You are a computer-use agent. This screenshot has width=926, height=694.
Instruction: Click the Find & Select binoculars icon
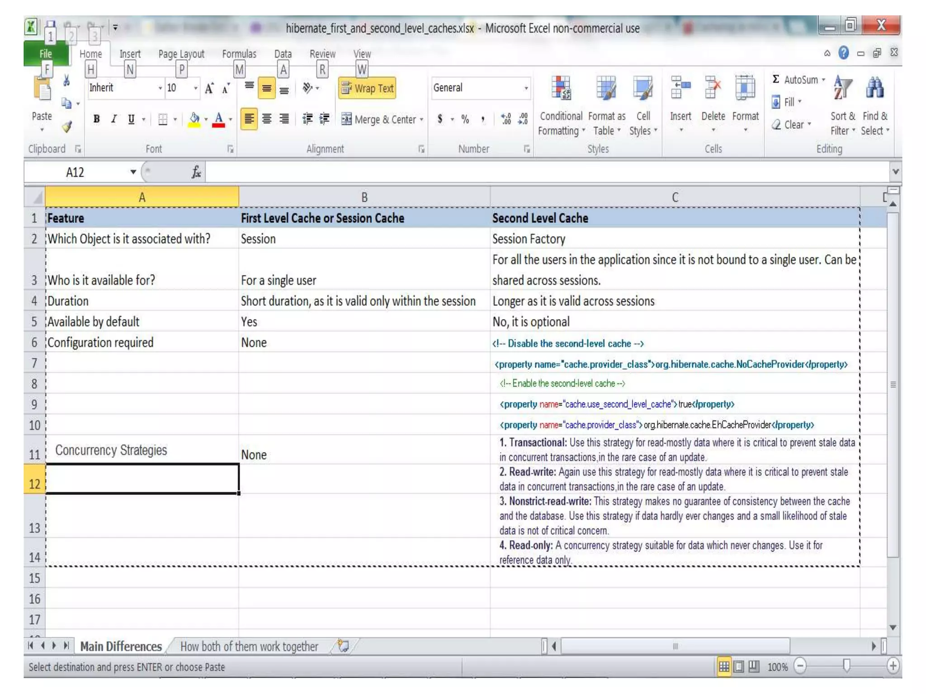(875, 88)
